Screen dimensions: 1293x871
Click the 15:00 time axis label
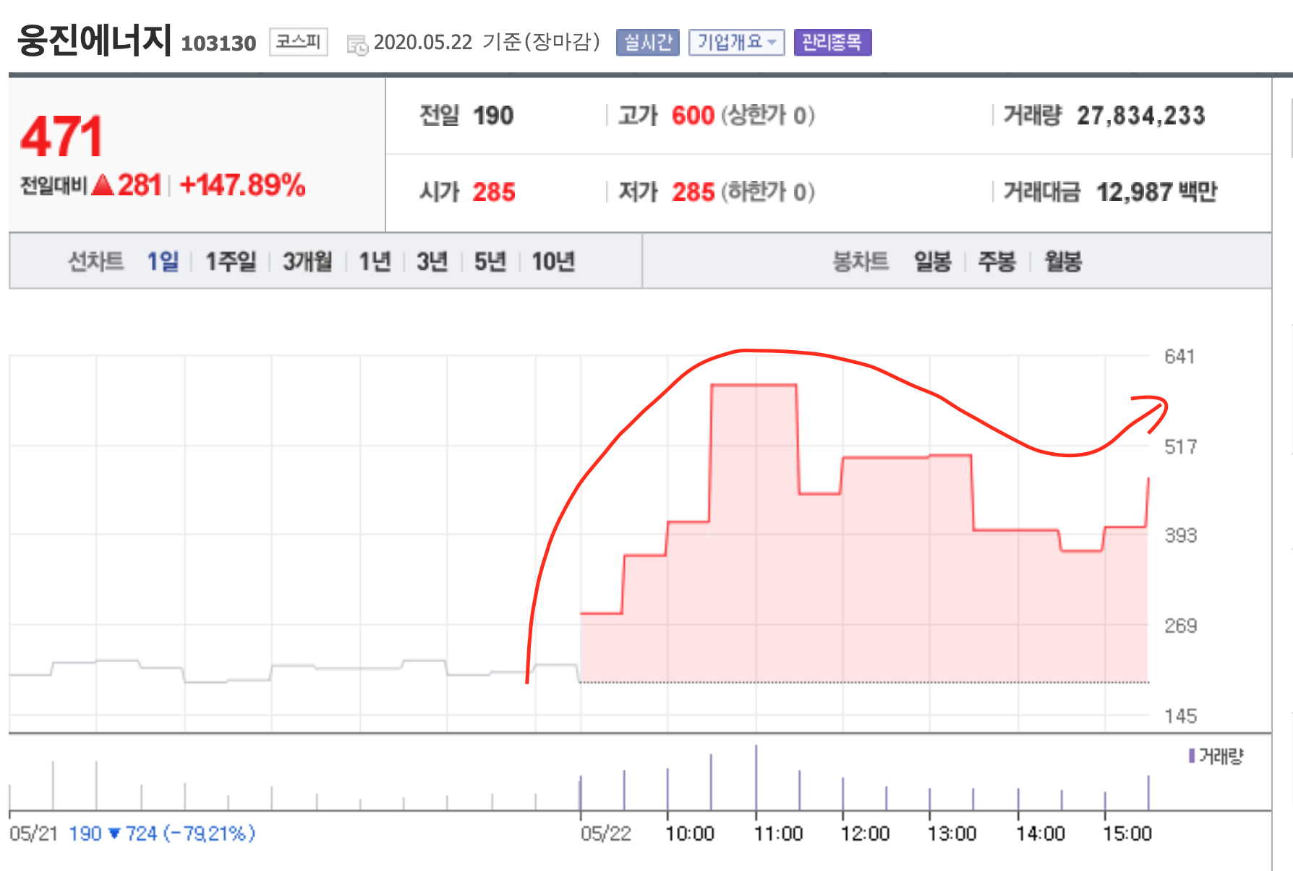pyautogui.click(x=1127, y=834)
